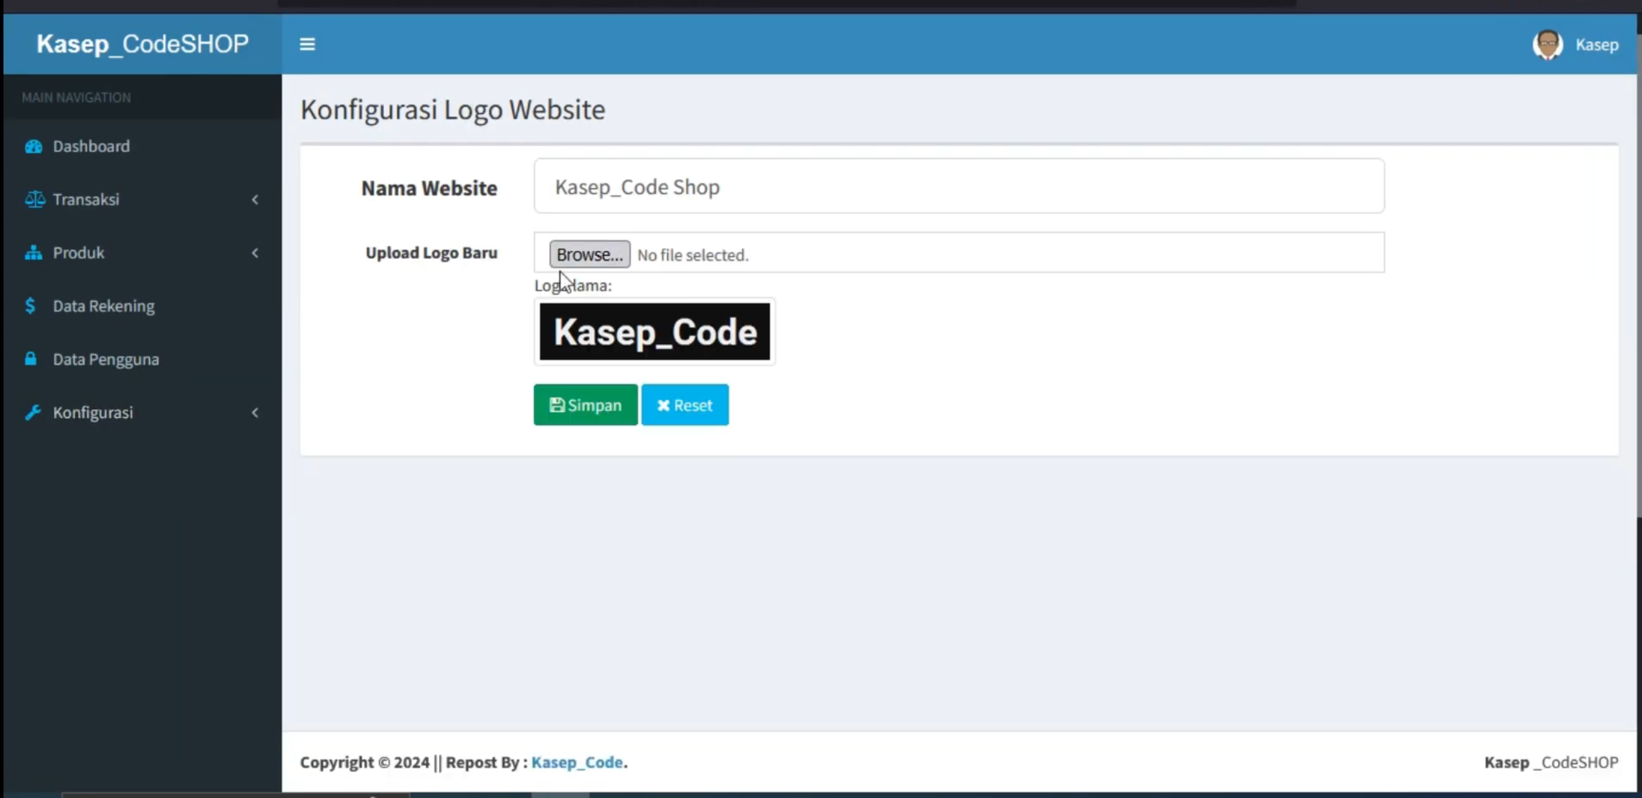Click the Konfigurasi wrench icon
The width and height of the screenshot is (1642, 798).
(x=33, y=412)
